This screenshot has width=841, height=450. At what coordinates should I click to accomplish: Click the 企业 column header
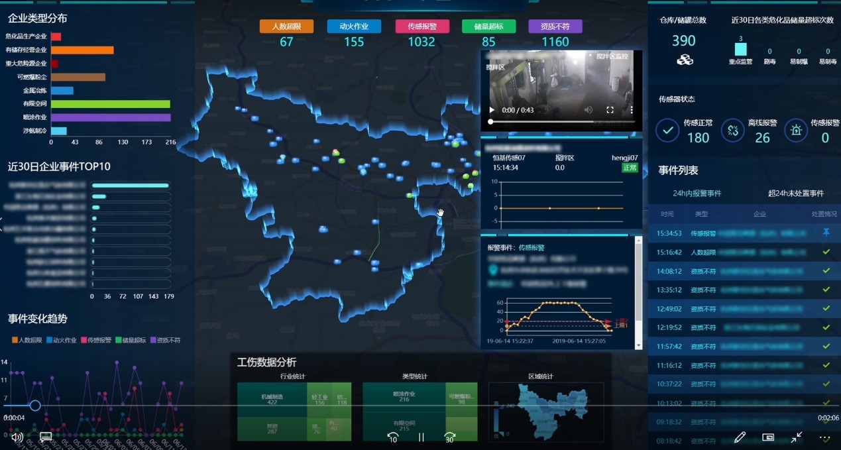(759, 214)
